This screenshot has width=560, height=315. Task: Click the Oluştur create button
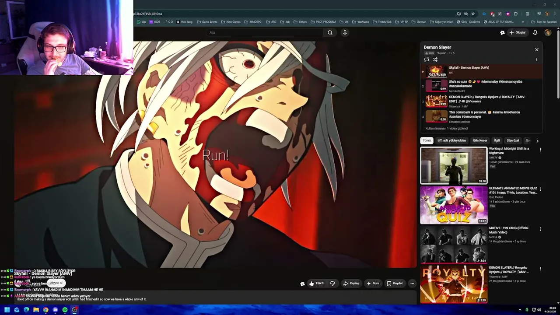click(518, 32)
